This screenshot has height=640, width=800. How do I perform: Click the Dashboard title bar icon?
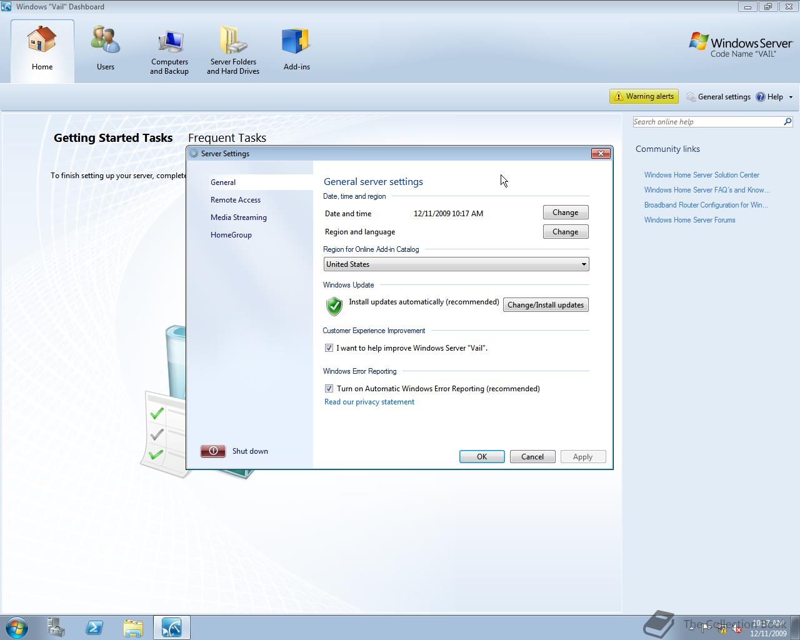tap(6, 7)
